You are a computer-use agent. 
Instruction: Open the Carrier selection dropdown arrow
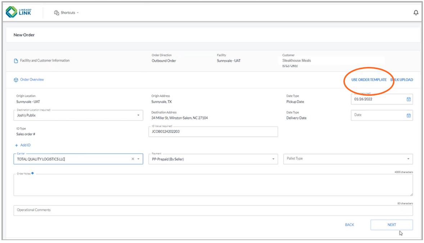[x=139, y=159]
